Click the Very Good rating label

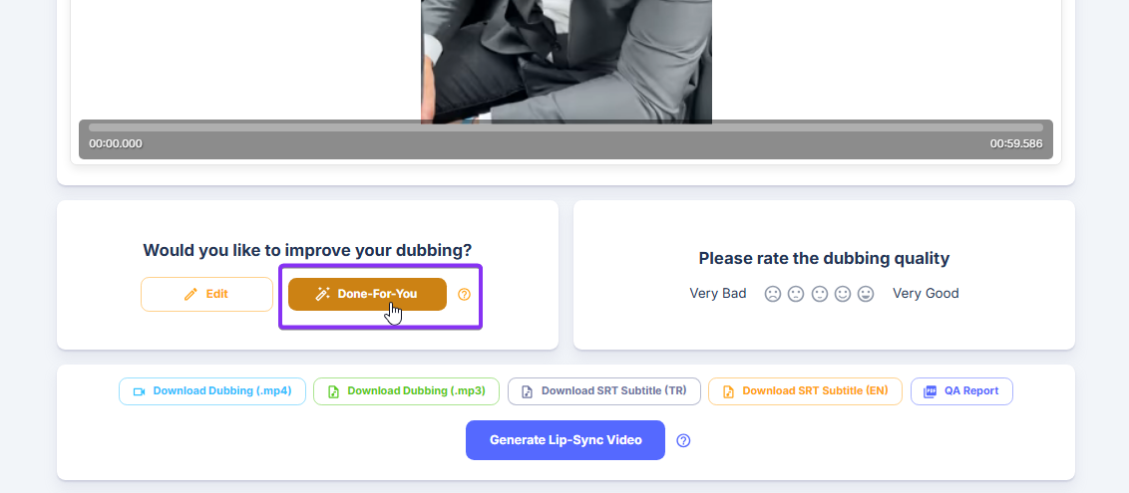(925, 294)
